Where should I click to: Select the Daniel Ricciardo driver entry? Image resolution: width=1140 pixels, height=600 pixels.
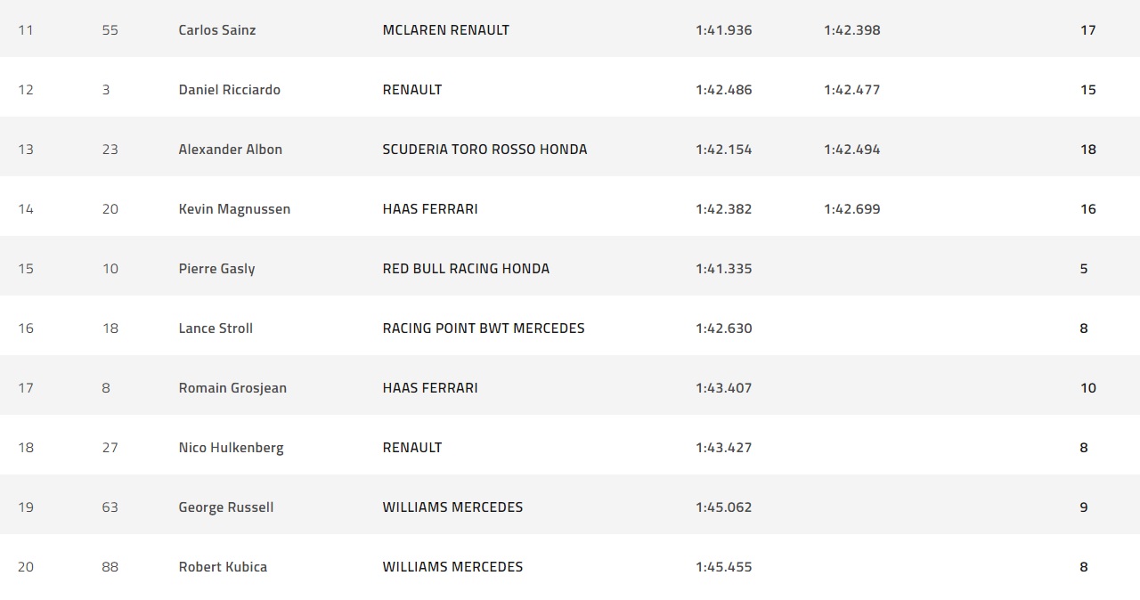tap(229, 90)
